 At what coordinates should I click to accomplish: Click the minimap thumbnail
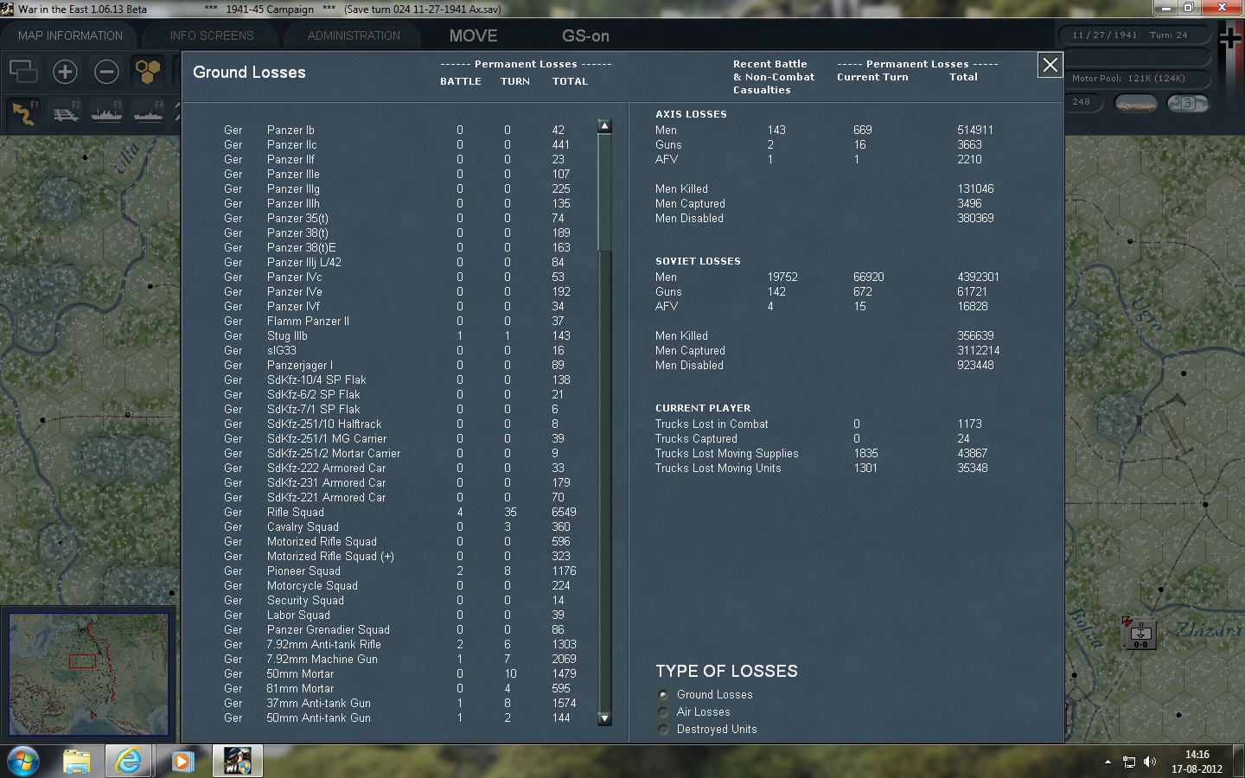click(88, 674)
